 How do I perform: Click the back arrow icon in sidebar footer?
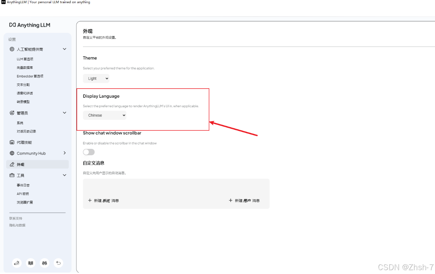pos(59,263)
